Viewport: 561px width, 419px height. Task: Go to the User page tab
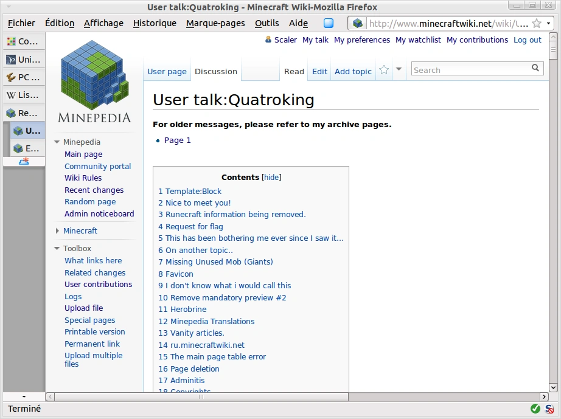coord(167,72)
